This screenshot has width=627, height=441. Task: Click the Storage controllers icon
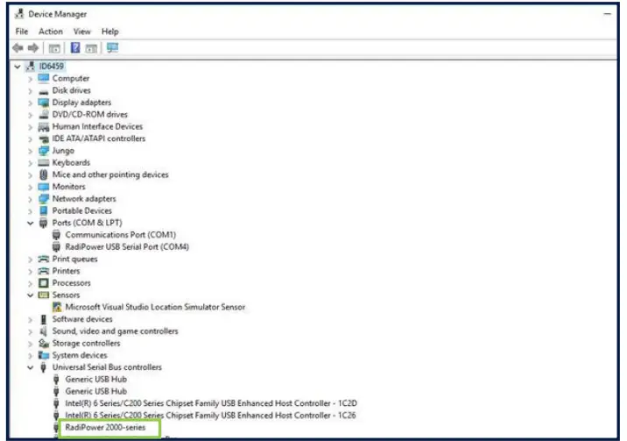(x=43, y=344)
